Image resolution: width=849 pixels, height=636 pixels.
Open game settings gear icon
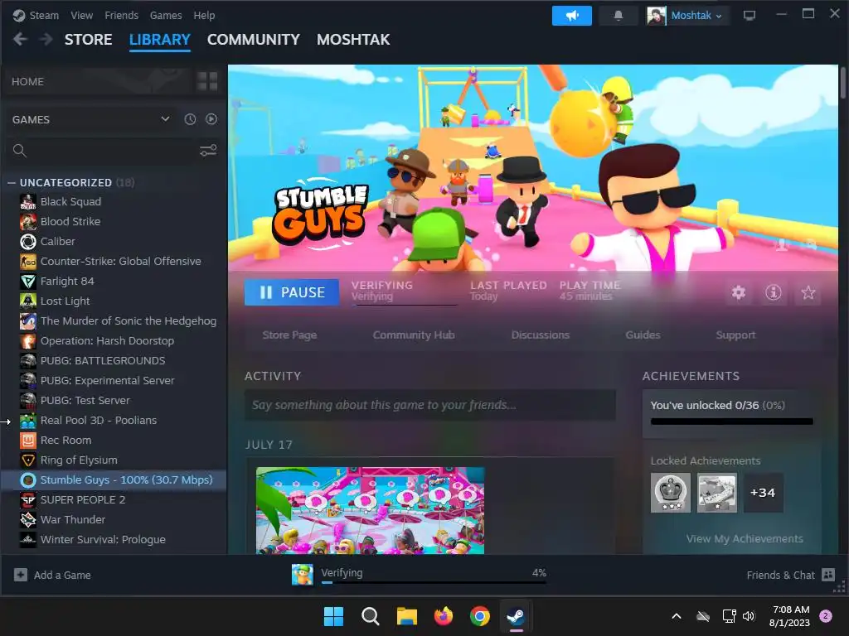[x=739, y=292]
